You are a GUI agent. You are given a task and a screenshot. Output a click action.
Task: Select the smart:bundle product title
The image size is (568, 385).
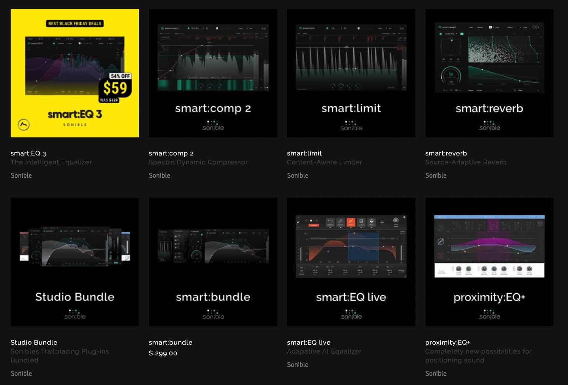point(170,342)
